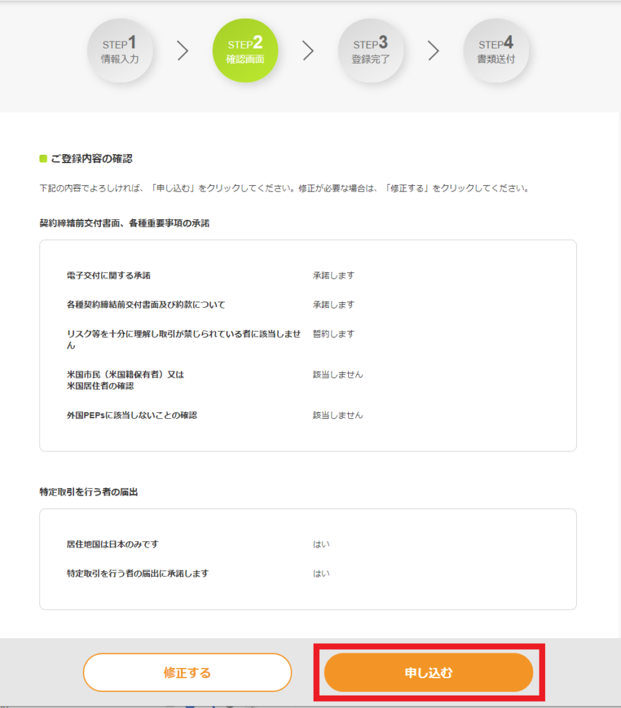Click the green square beside ご登録内容の確認
The width and height of the screenshot is (621, 708).
tap(44, 158)
